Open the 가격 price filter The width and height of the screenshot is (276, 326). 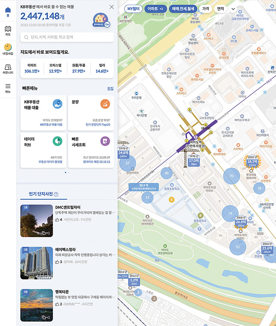[x=205, y=9]
